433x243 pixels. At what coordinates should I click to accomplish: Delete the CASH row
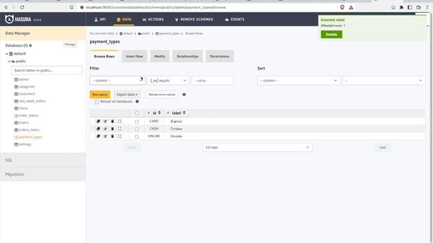112,129
